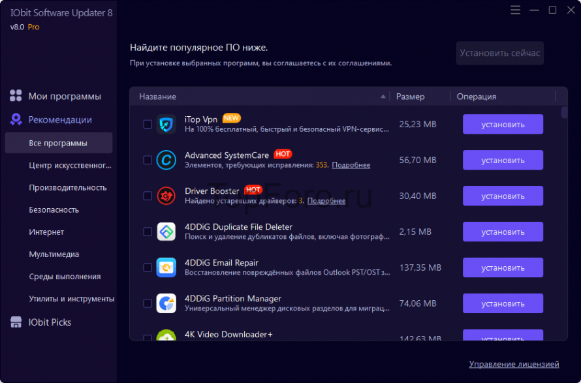
Task: Install iTop Vpn with установить button
Action: tap(503, 124)
